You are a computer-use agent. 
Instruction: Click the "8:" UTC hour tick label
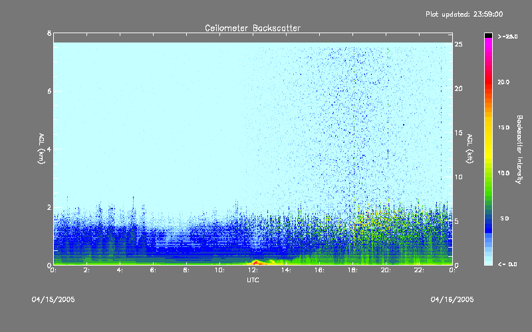[186, 270]
